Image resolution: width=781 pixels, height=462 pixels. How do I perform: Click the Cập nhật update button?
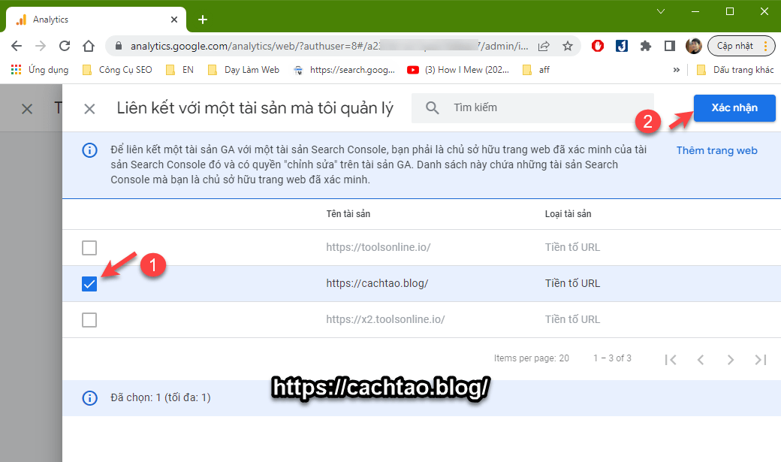point(741,46)
